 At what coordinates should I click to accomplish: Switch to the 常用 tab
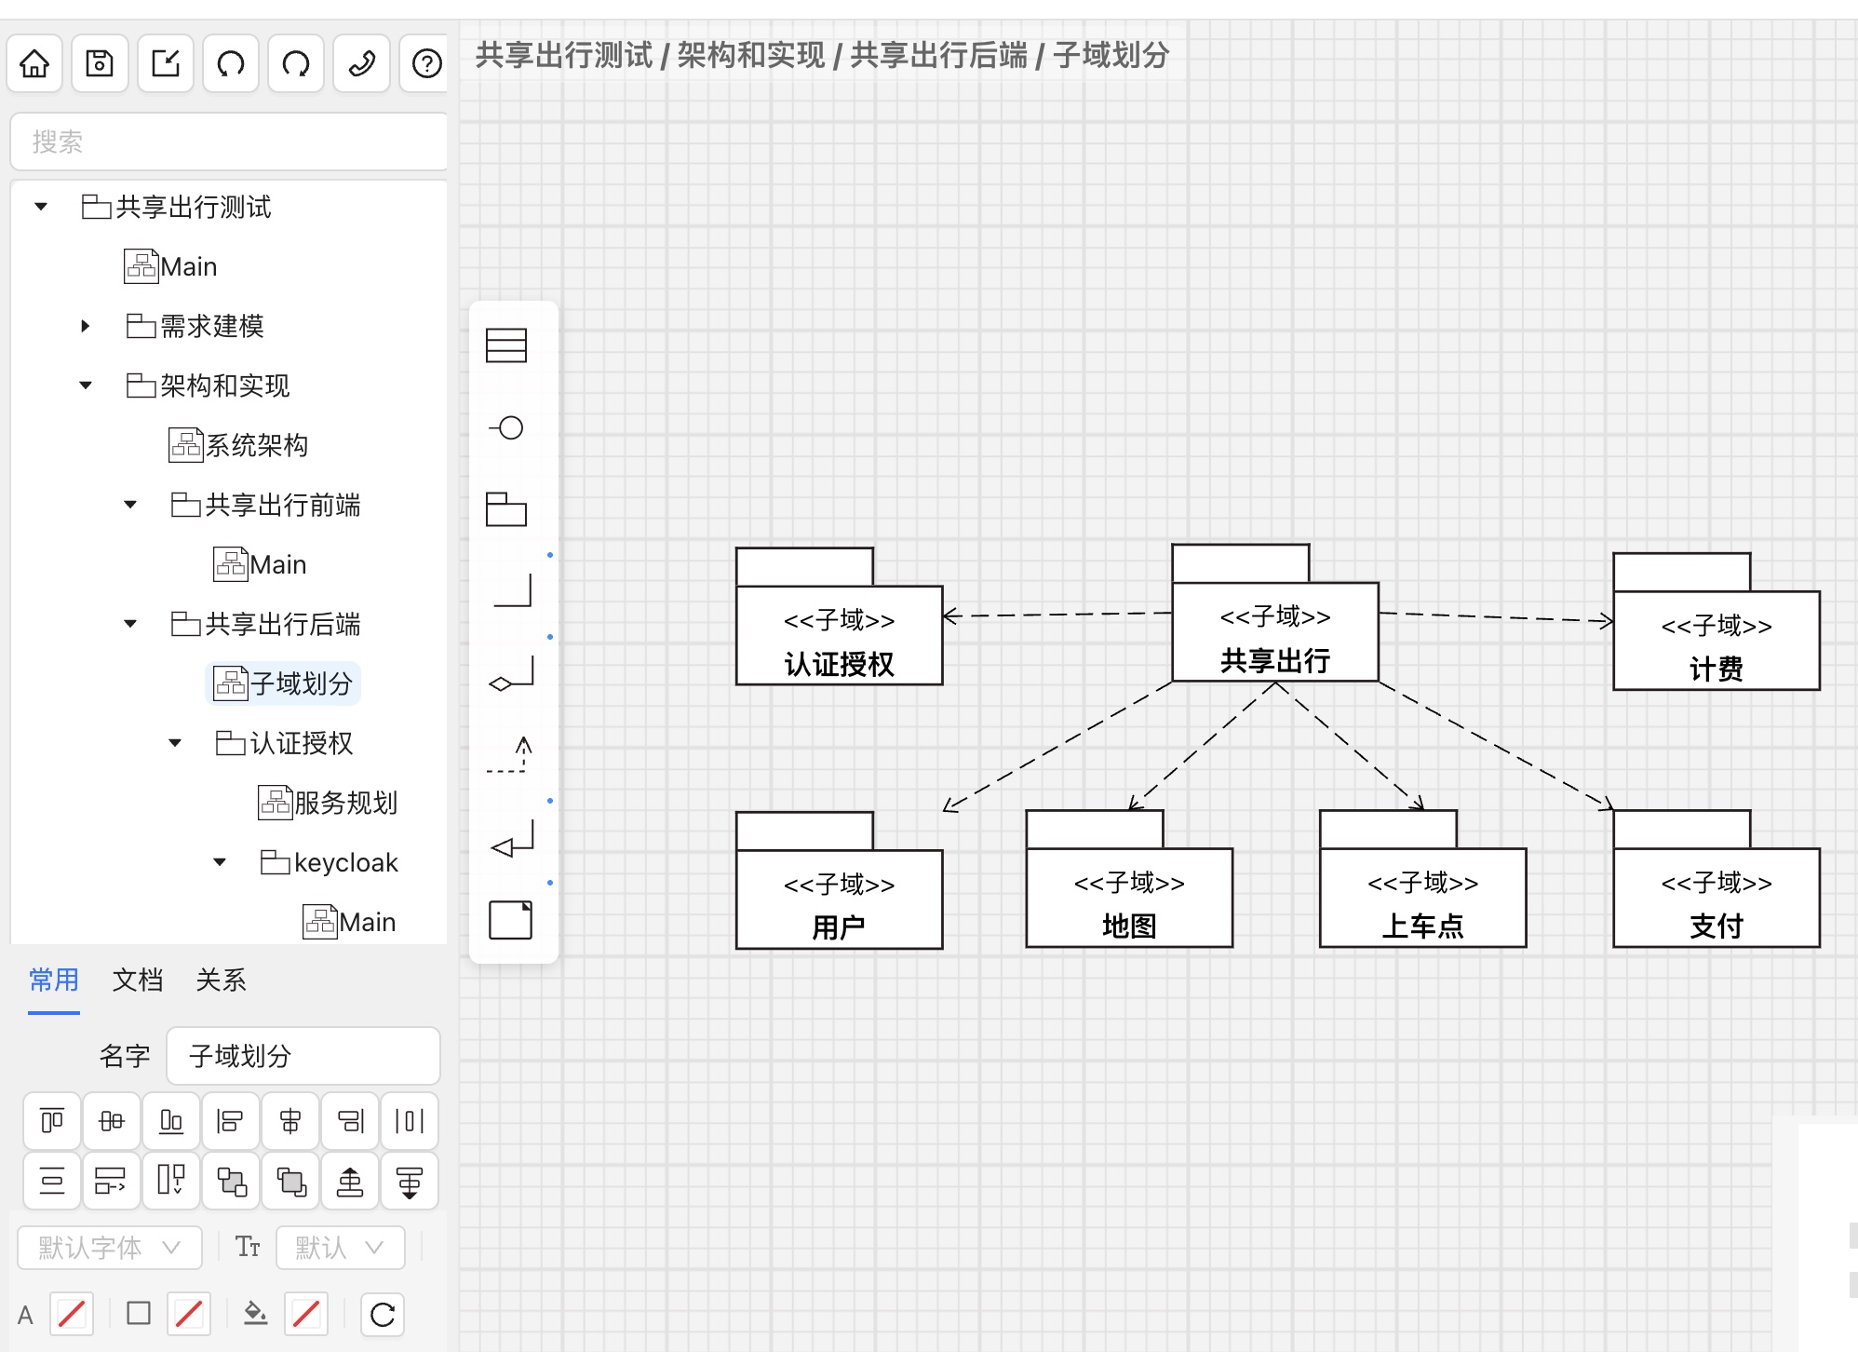coord(54,980)
